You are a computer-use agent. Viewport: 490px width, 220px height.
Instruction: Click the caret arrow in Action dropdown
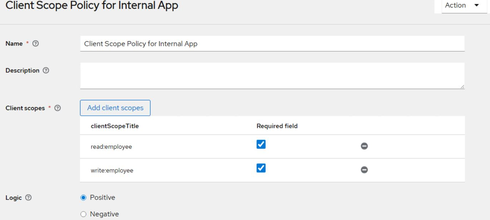click(x=477, y=6)
